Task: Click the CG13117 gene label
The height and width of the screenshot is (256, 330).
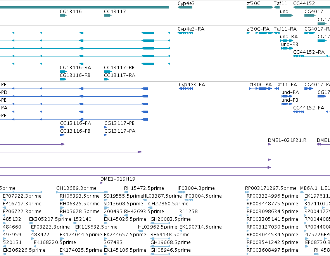Action: pos(115,12)
